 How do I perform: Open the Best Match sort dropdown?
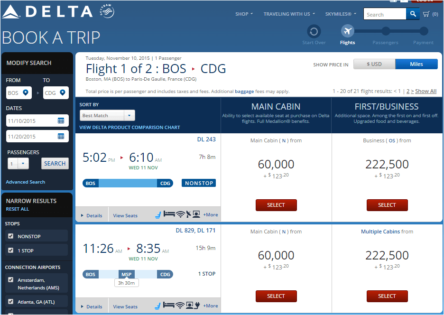pos(107,115)
